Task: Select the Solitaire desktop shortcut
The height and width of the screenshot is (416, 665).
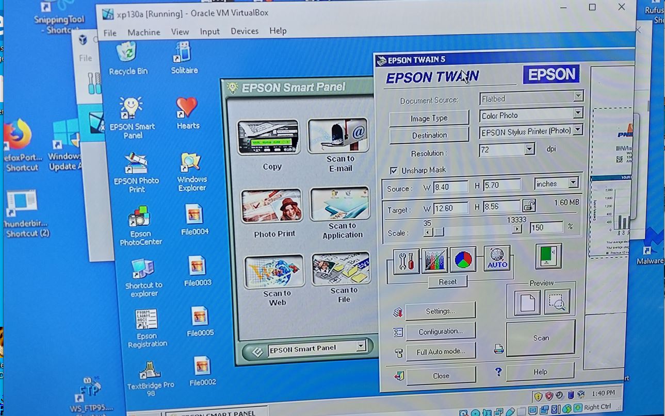Action: tap(184, 58)
